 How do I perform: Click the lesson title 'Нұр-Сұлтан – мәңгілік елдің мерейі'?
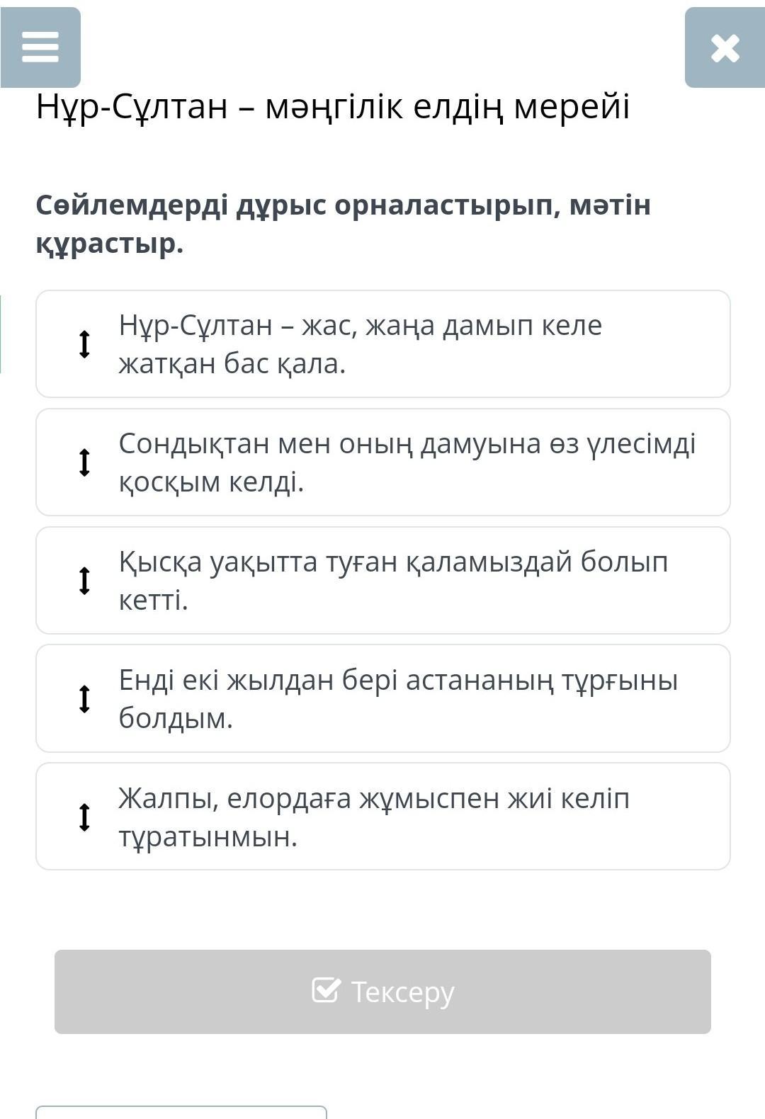(333, 107)
